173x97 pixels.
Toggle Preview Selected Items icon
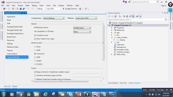[x=140, y=16]
